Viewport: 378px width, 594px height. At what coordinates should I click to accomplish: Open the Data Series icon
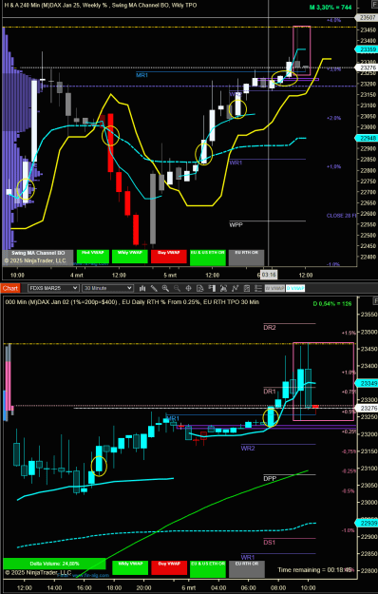pyautogui.click(x=223, y=288)
